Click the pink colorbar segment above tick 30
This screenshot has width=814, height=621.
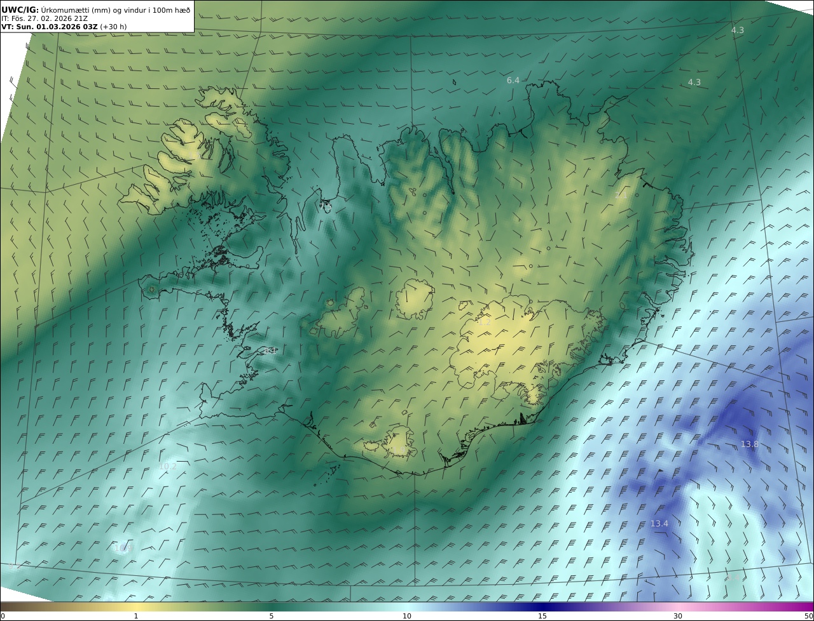[x=678, y=606]
